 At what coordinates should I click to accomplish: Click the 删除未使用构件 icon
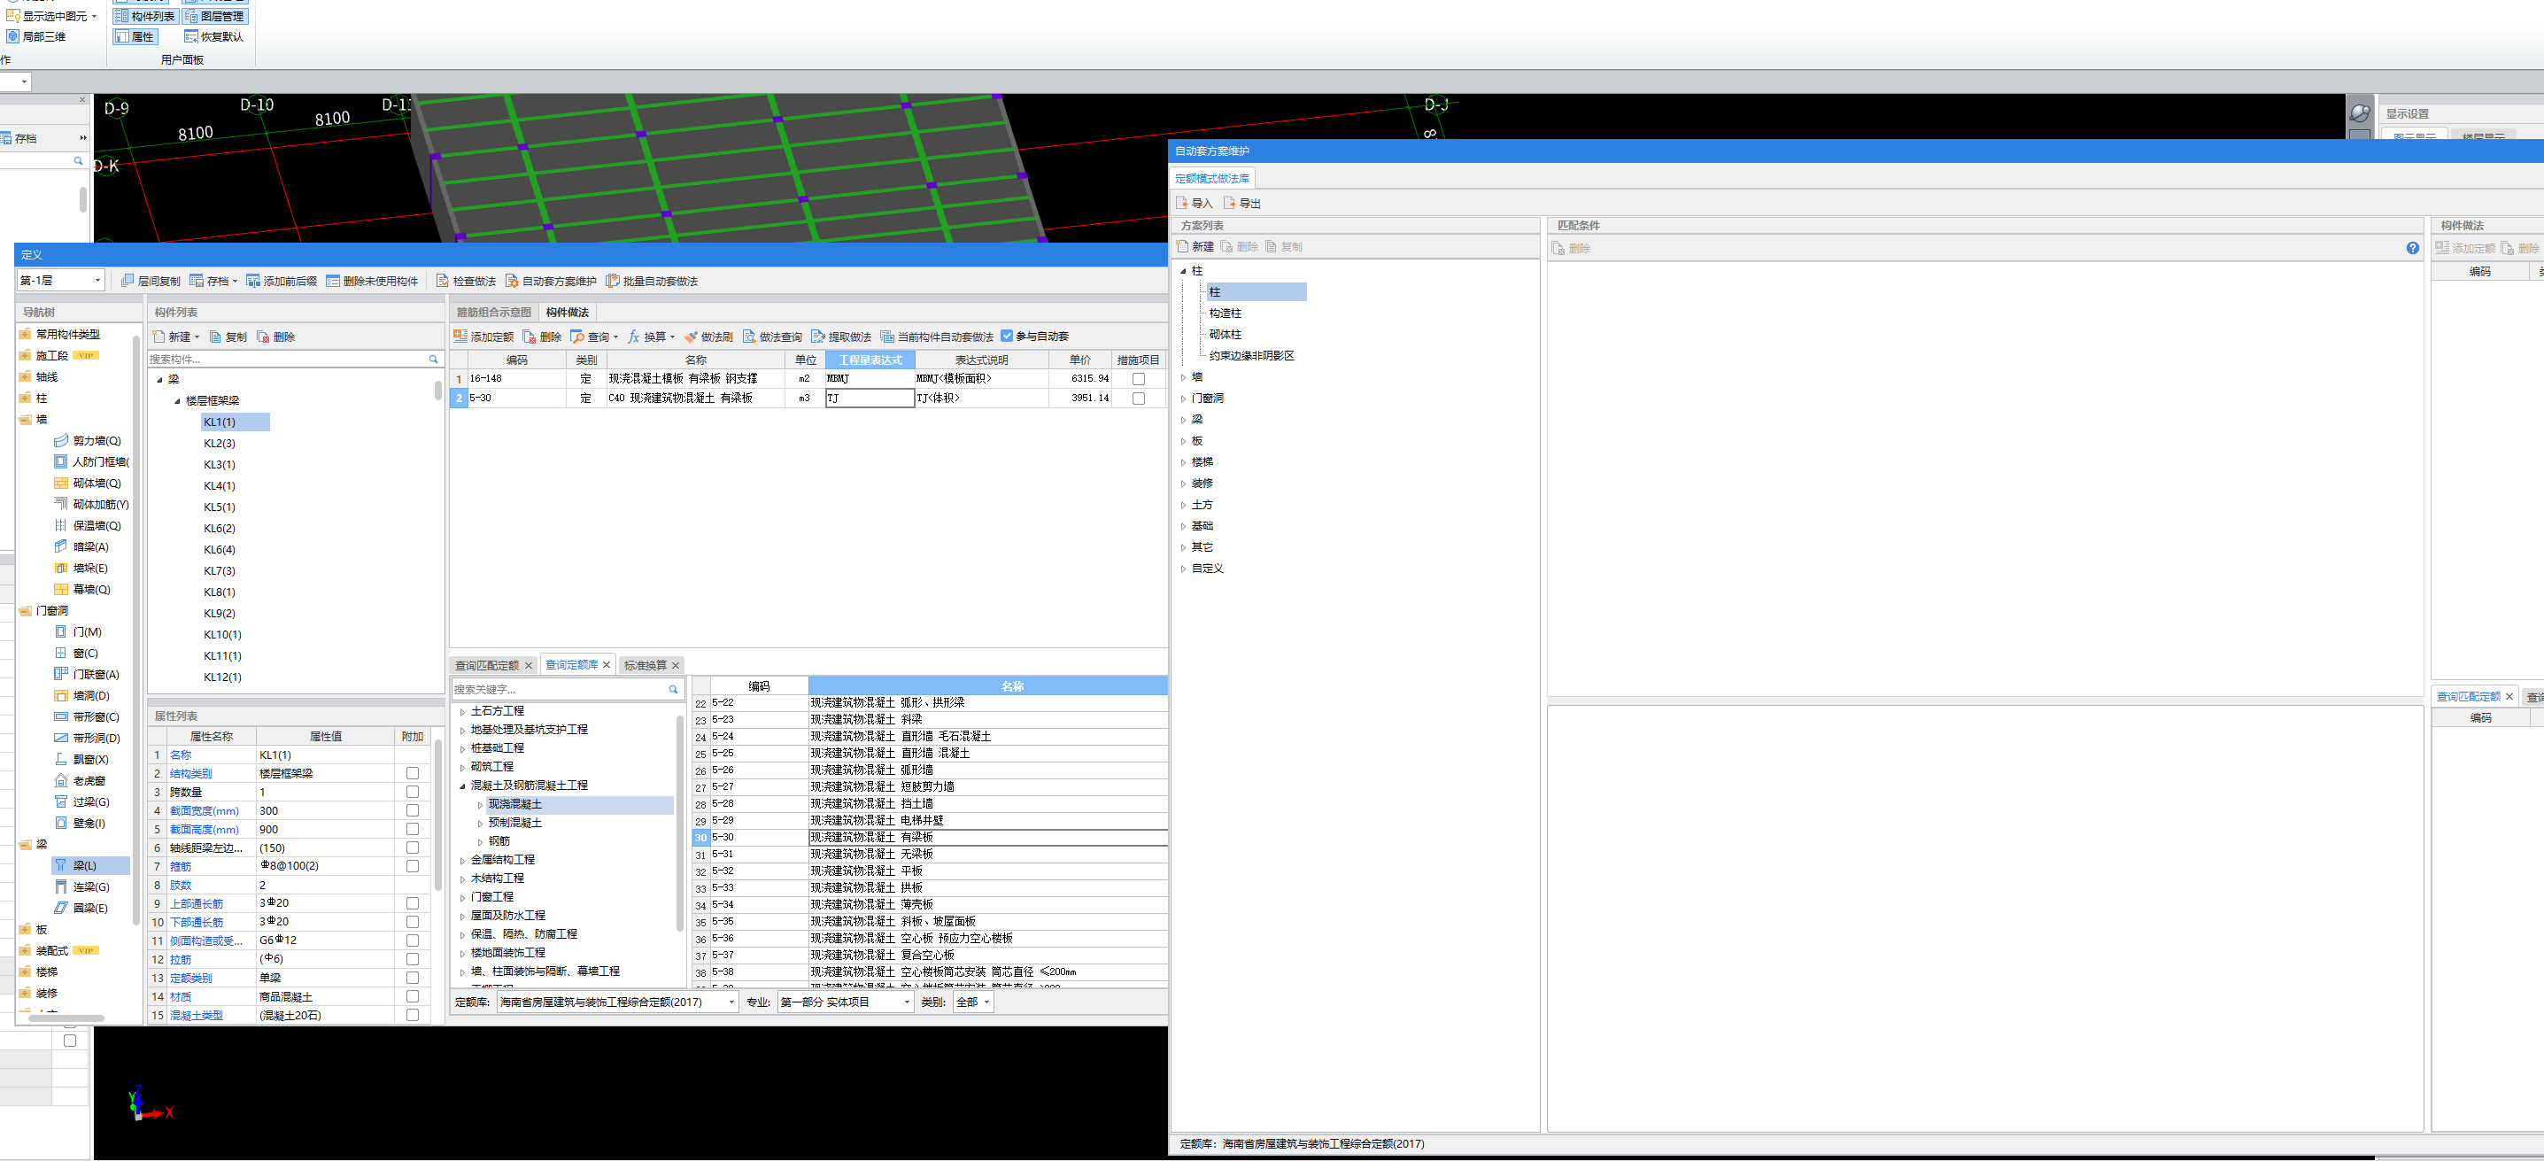coord(333,282)
